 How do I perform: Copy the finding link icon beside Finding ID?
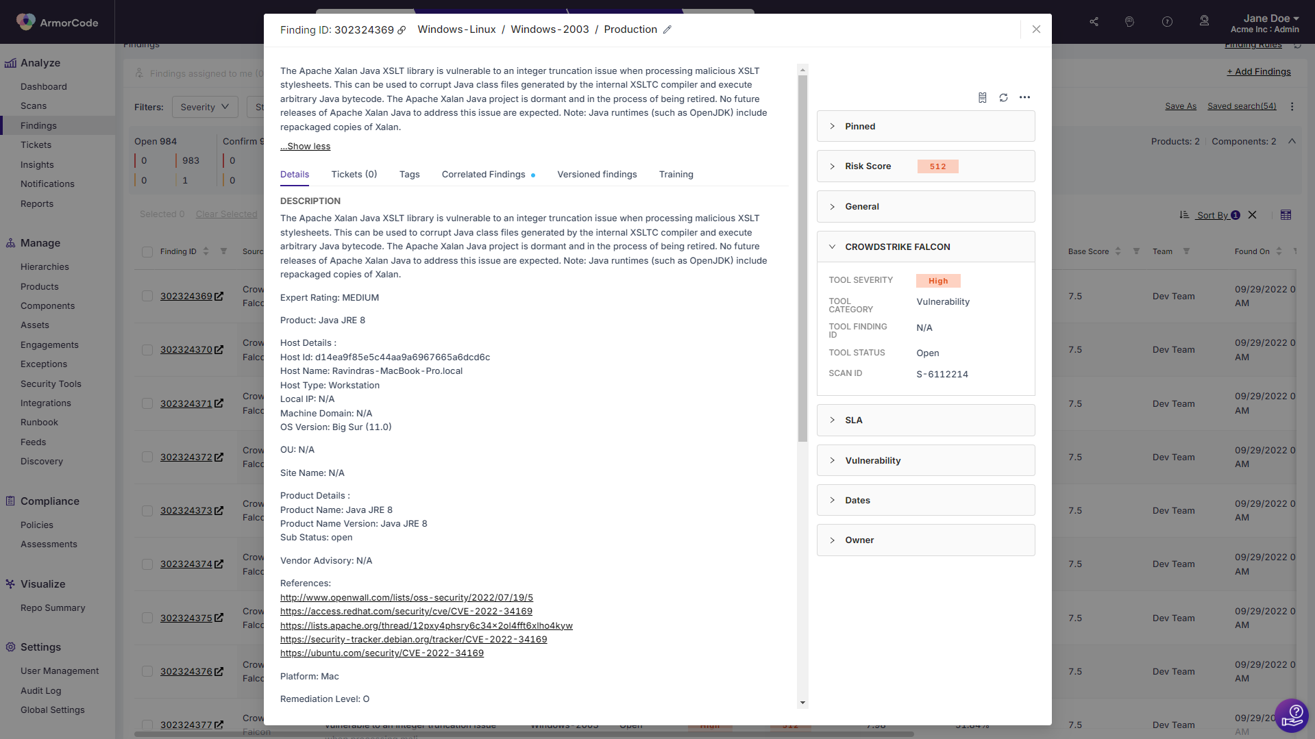coord(402,29)
